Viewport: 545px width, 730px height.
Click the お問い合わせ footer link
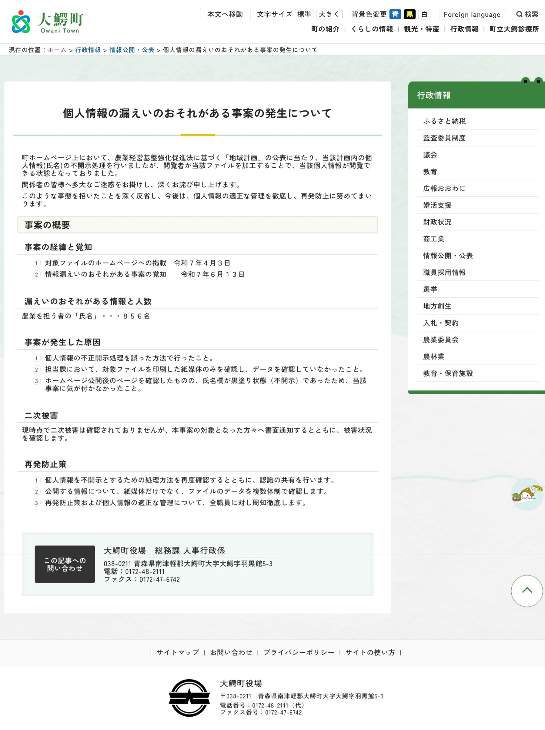[x=231, y=653]
